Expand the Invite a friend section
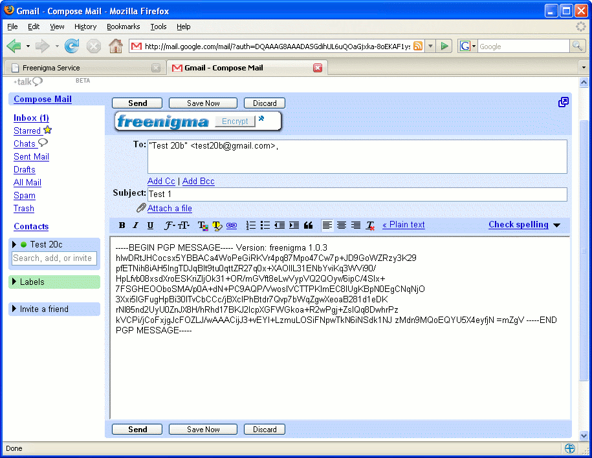Image resolution: width=592 pixels, height=458 pixels. tap(14, 309)
